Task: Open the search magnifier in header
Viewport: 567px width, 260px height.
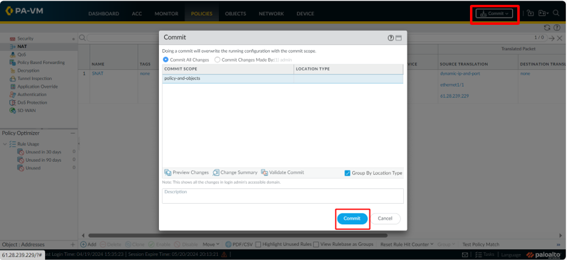Action: [556, 13]
